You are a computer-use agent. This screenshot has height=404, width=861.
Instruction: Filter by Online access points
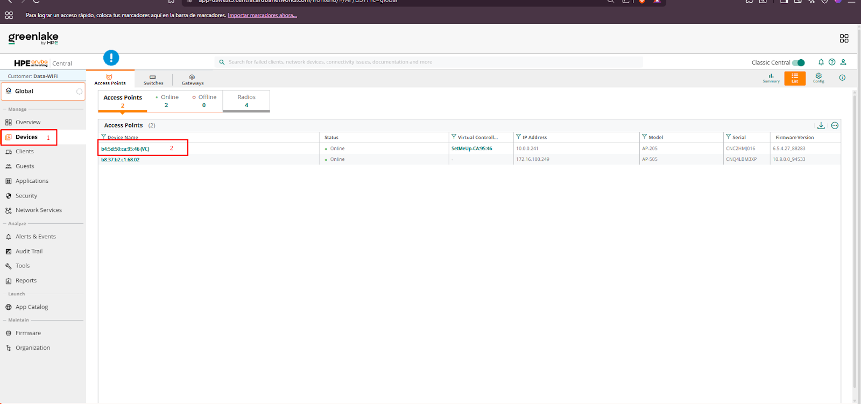click(x=167, y=101)
